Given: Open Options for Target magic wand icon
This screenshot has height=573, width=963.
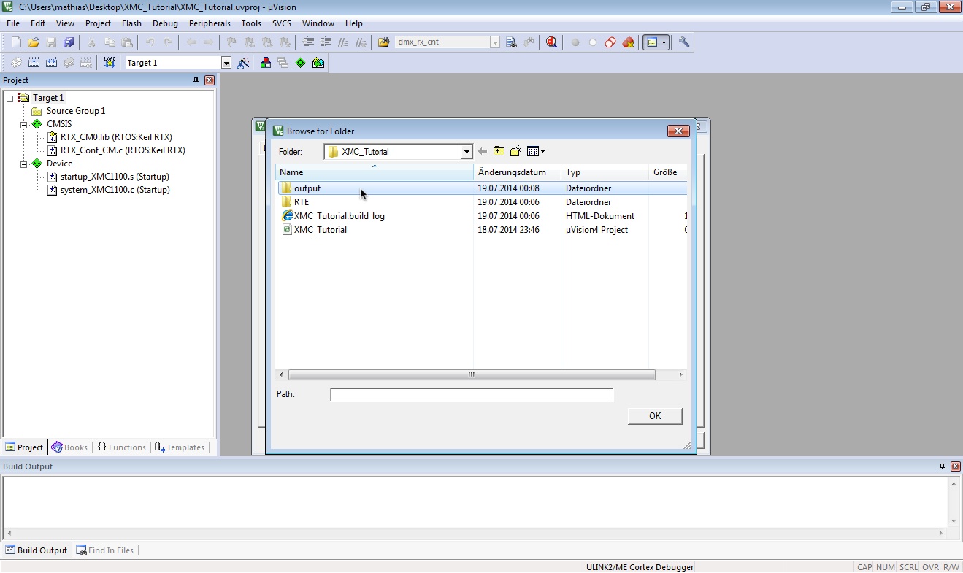Looking at the screenshot, I should 244,63.
